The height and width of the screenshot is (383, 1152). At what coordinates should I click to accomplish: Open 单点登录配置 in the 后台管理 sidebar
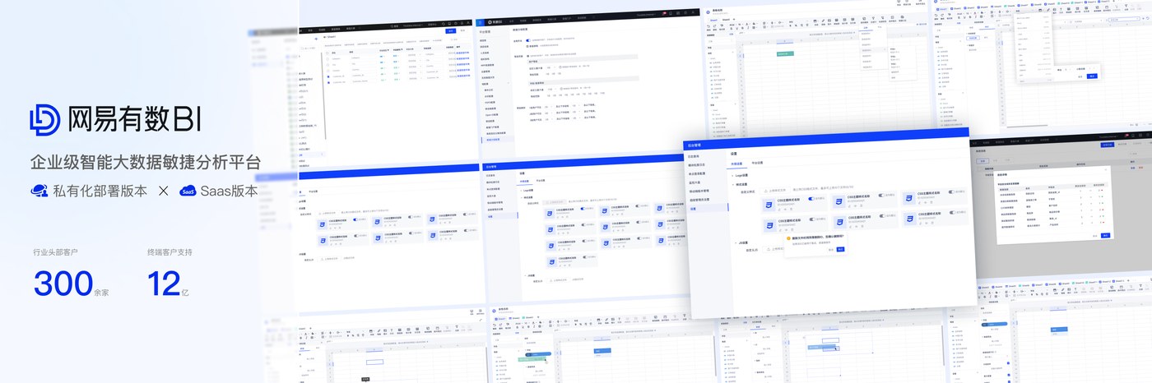[x=697, y=173]
